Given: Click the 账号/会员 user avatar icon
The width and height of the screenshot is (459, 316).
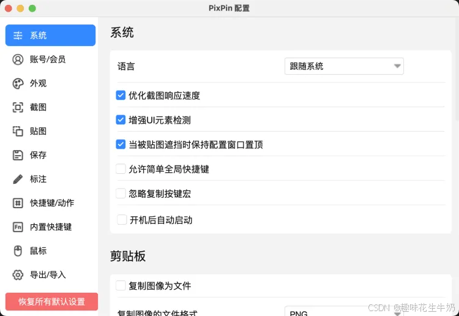Looking at the screenshot, I should point(18,59).
